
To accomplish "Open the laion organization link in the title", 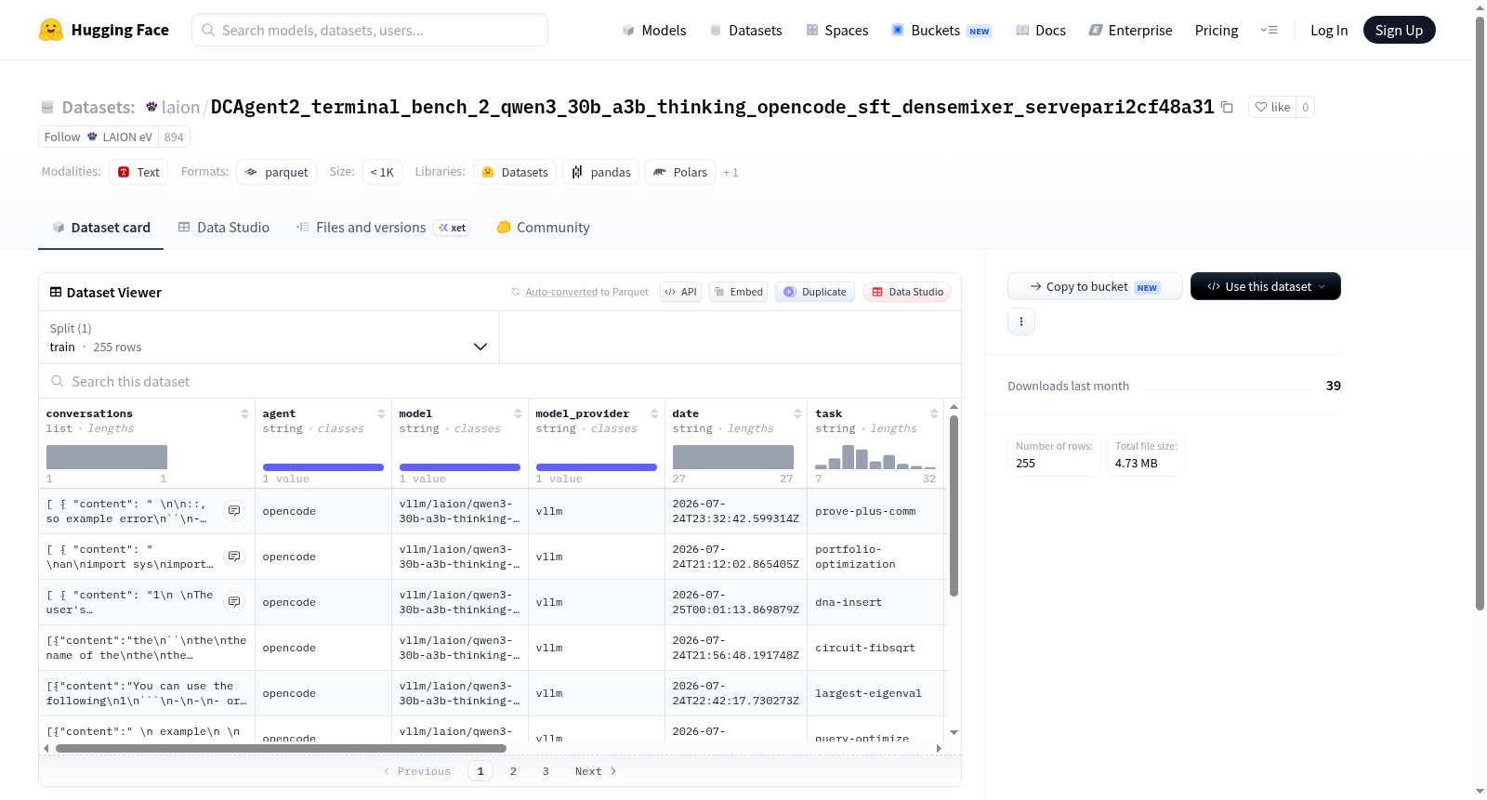I will (180, 107).
